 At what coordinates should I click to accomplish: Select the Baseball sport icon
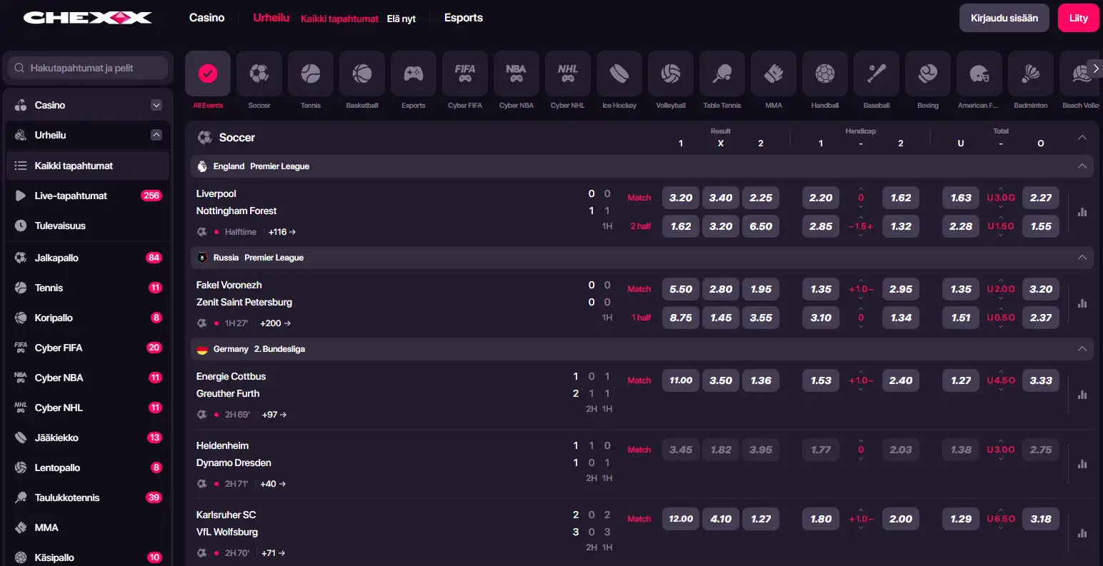coord(877,74)
